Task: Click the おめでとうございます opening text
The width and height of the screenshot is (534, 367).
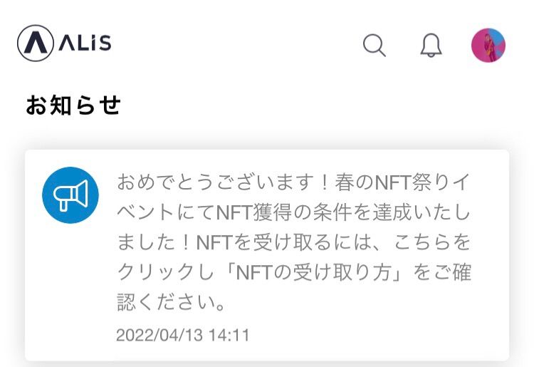Action: pos(214,182)
